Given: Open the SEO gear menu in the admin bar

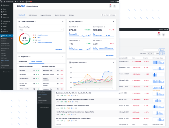Looking at the screenshot, I should coord(29,2).
